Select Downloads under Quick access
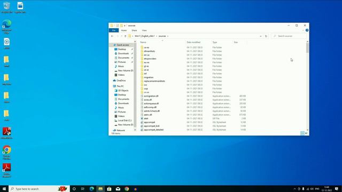 pos(123,53)
